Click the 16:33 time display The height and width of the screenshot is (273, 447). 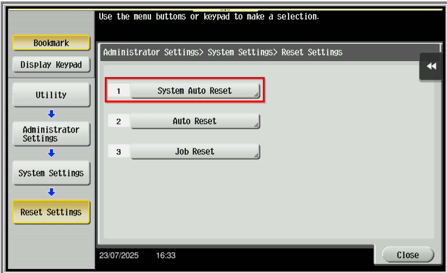point(166,256)
